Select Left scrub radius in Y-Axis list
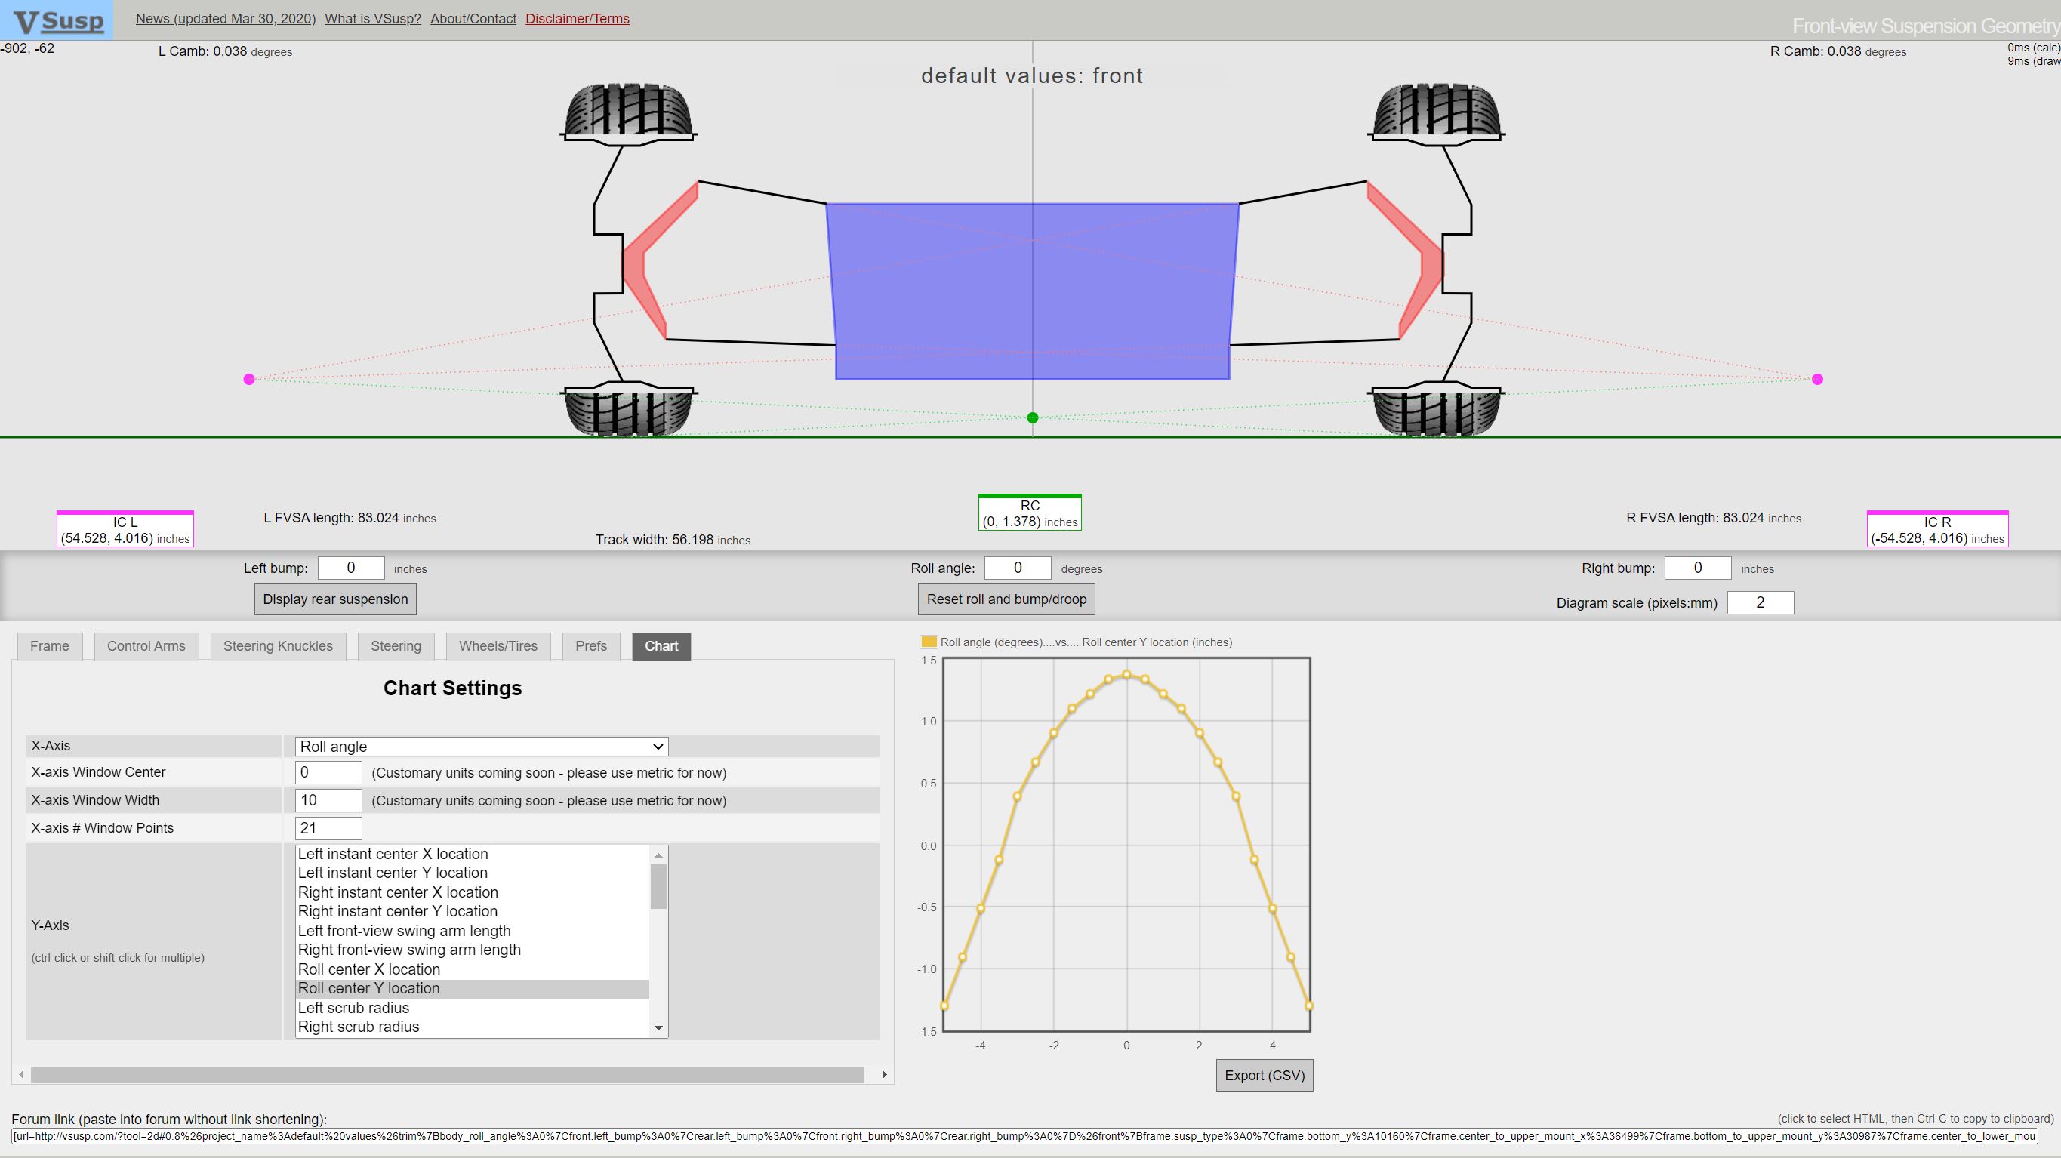Image resolution: width=2061 pixels, height=1158 pixels. (x=353, y=1008)
